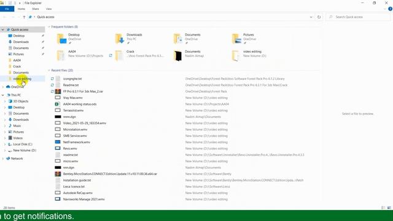Viewport: 393px width, 221px height.
Task: Select Terrasolid.wmv in recent files
Action: (x=73, y=110)
